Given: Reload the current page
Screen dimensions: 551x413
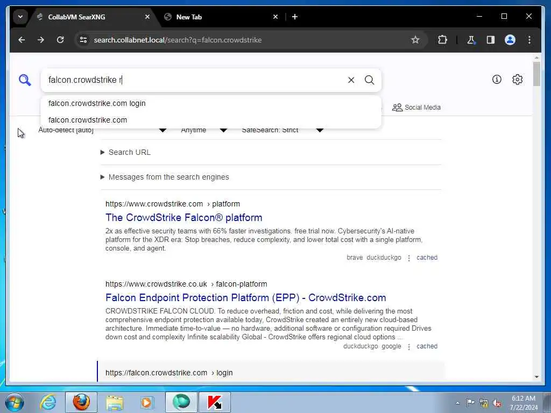Looking at the screenshot, I should click(60, 40).
